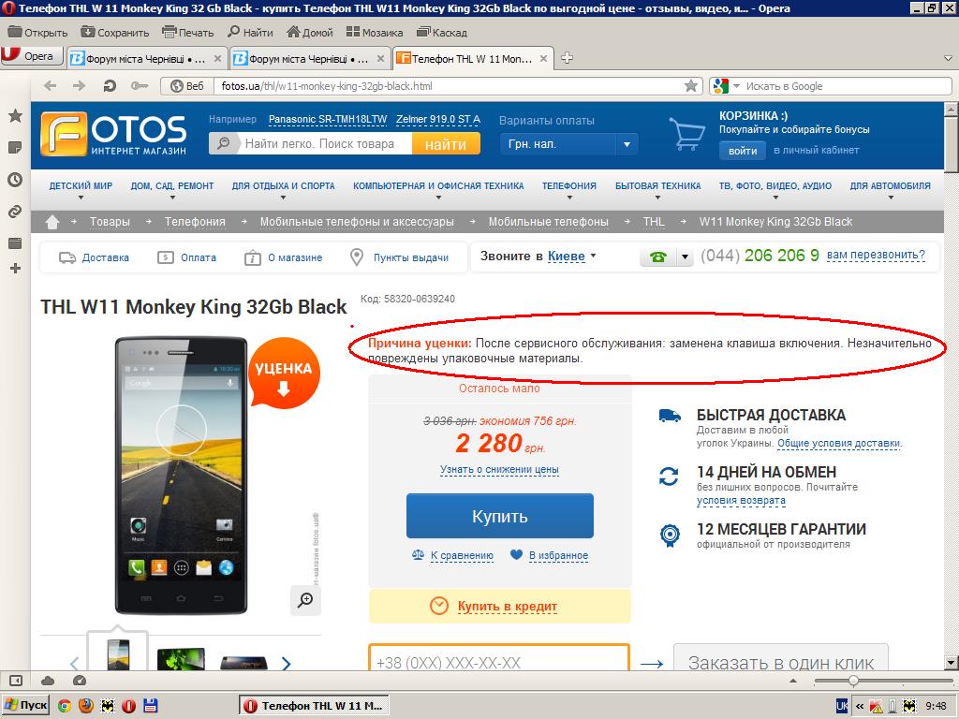The image size is (959, 719).
Task: Switch to first Форум міста Чернівці tab
Action: (145, 58)
